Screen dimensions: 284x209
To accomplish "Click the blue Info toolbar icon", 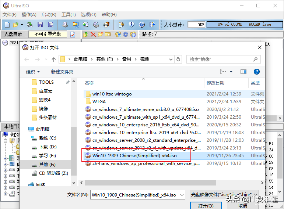I will coord(132,24).
